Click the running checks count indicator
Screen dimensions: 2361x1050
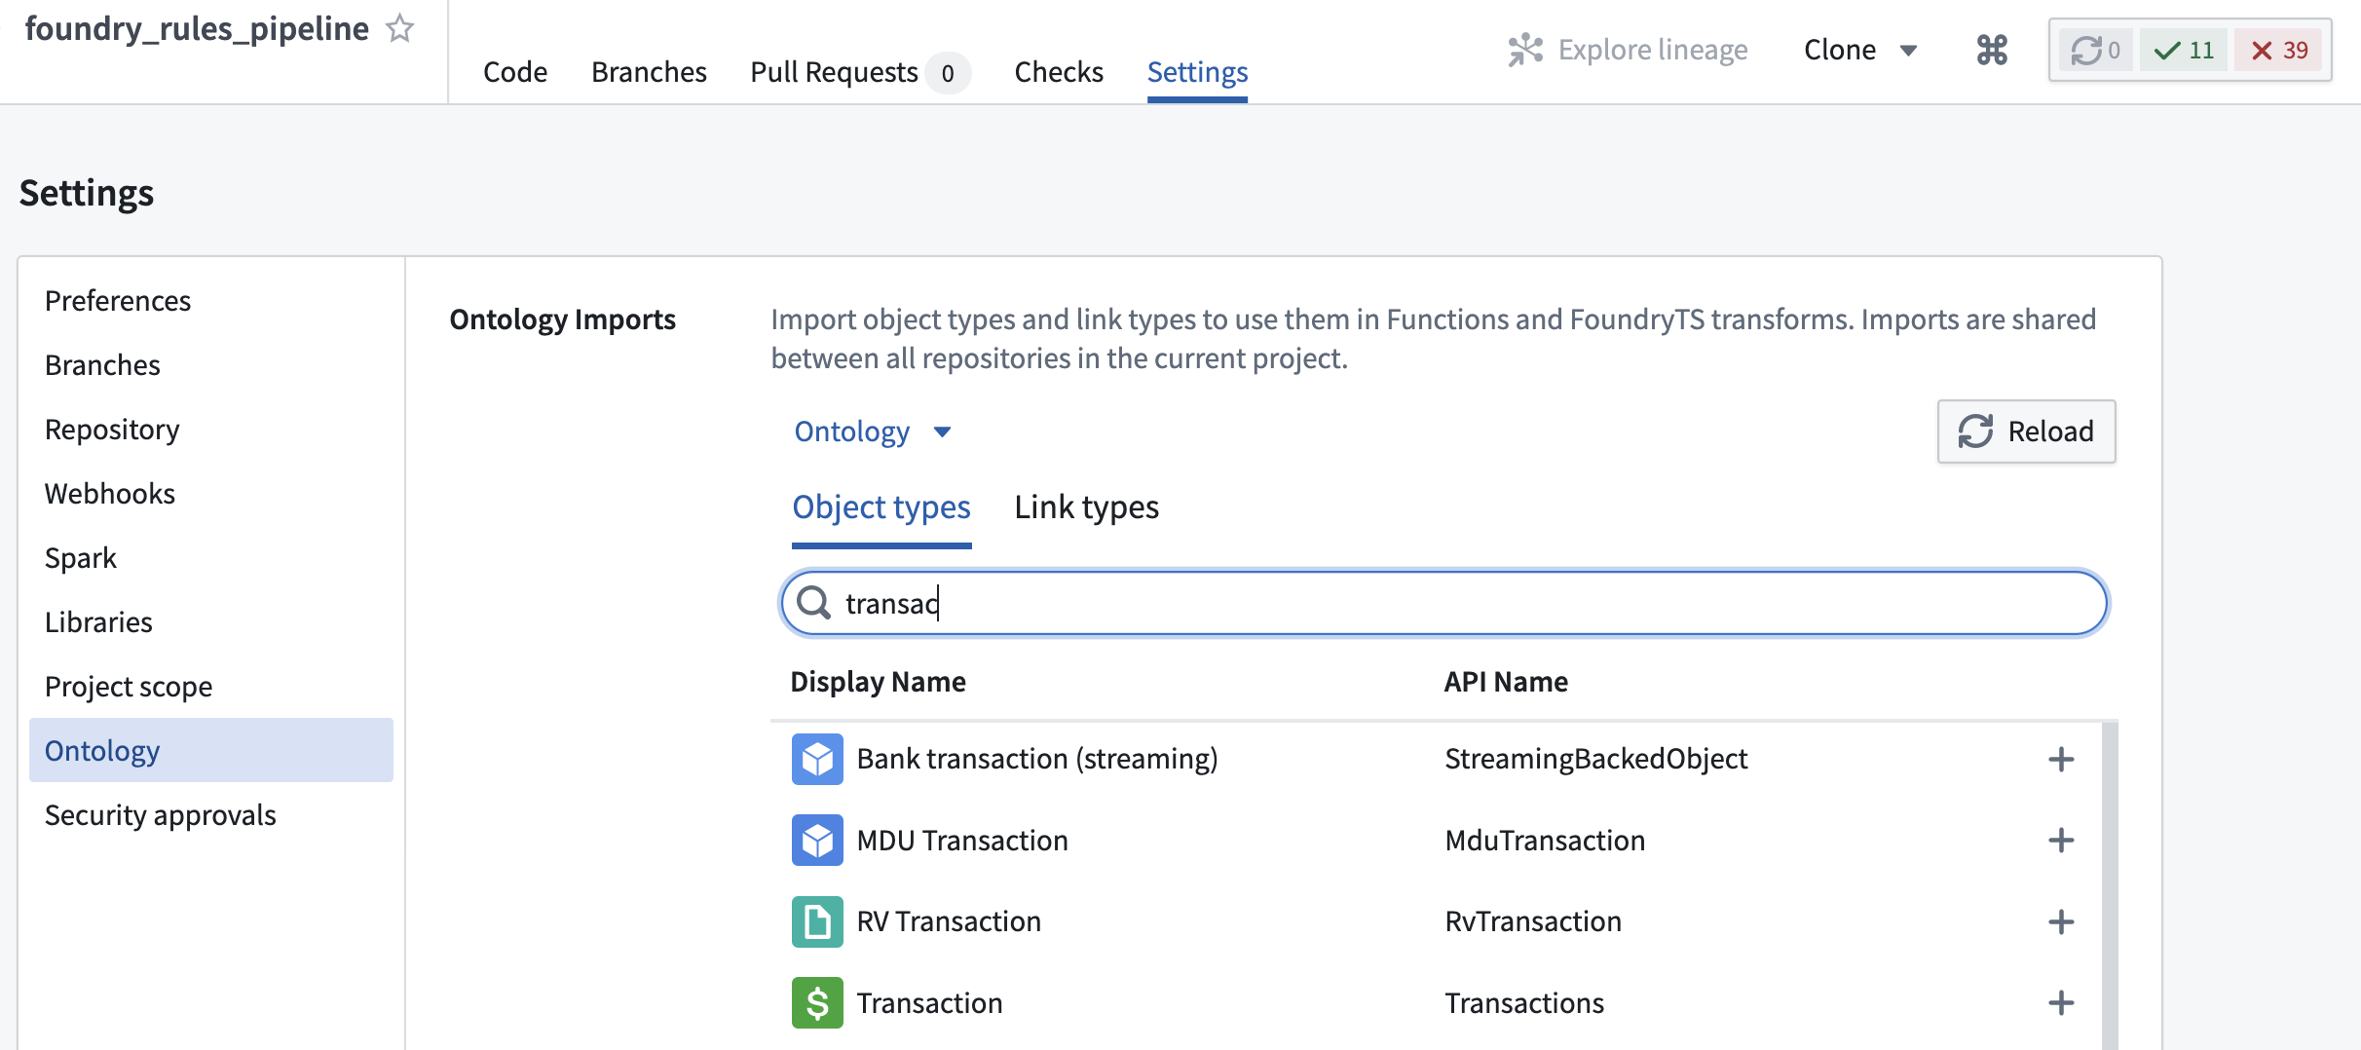click(x=2095, y=50)
